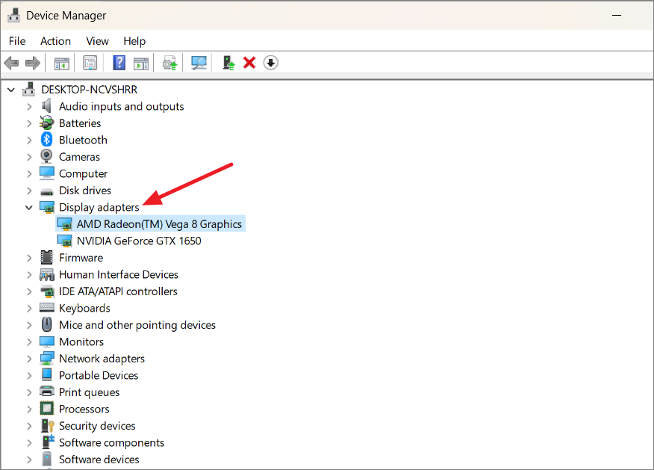The image size is (654, 470).
Task: Click the Processors chip icon
Action: pyautogui.click(x=47, y=409)
